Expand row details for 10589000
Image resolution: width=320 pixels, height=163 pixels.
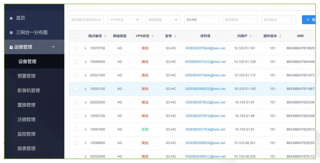coord(85,62)
